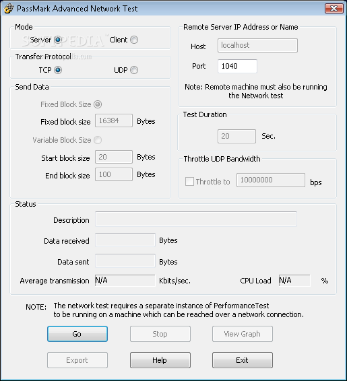The height and width of the screenshot is (381, 347).
Task: Click the 'Note: Remote machine must also be running' text
Action: (256, 87)
